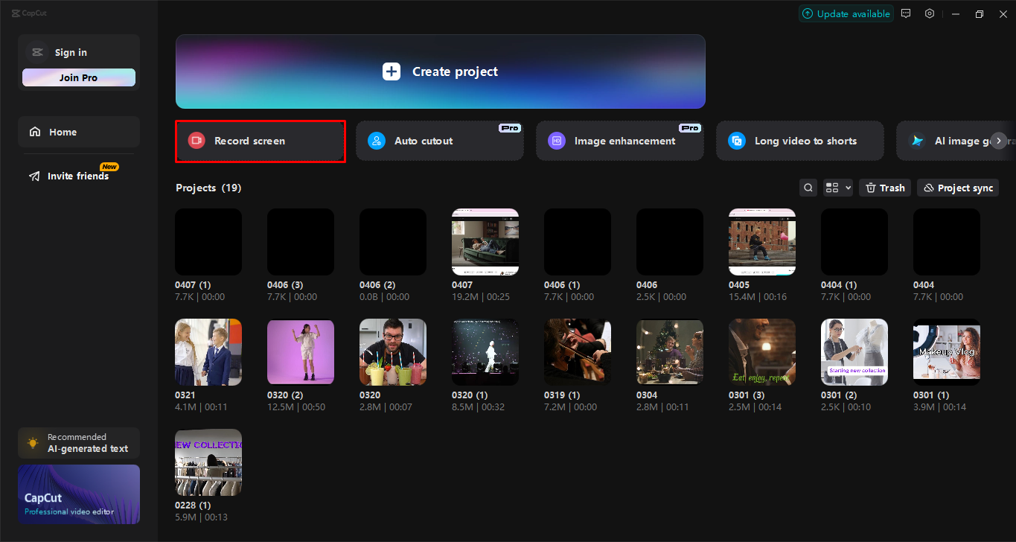
Task: Click the Update available link
Action: 846,13
